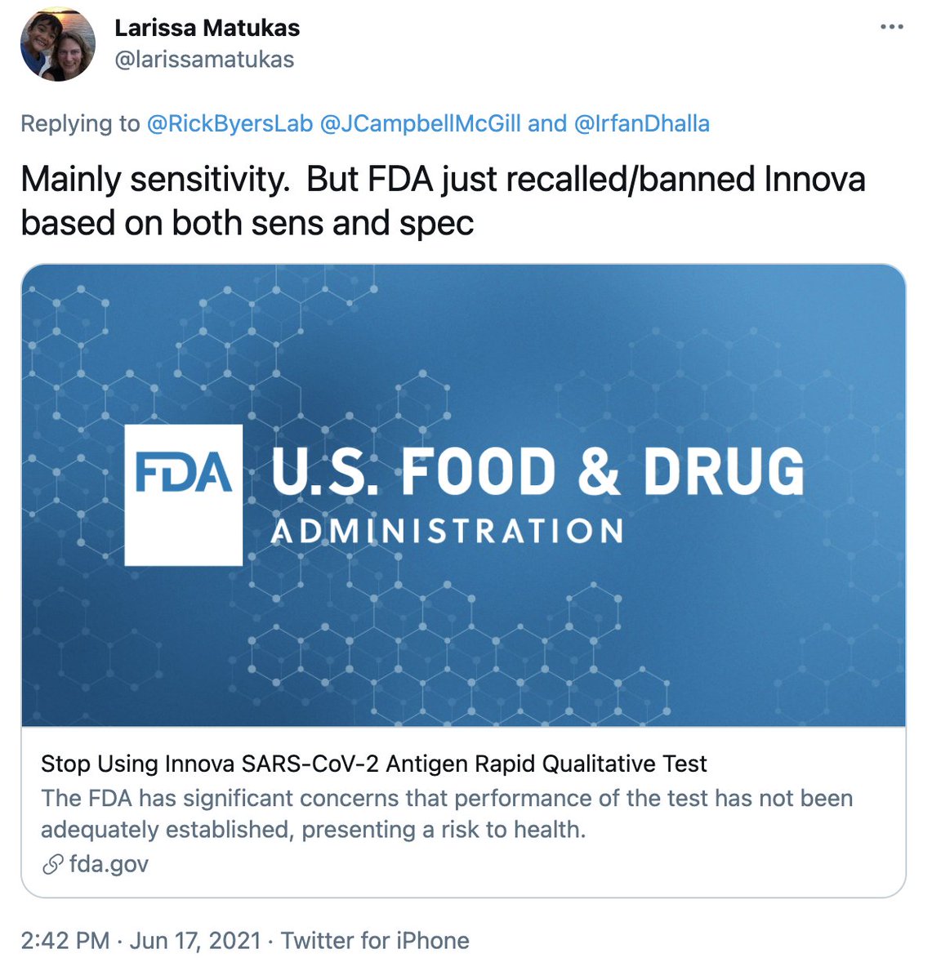Open the @larissamatukas handle
Screen dimensions: 932x980
[204, 60]
